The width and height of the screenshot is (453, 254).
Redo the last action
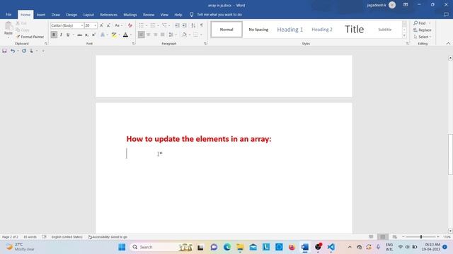pos(23,51)
